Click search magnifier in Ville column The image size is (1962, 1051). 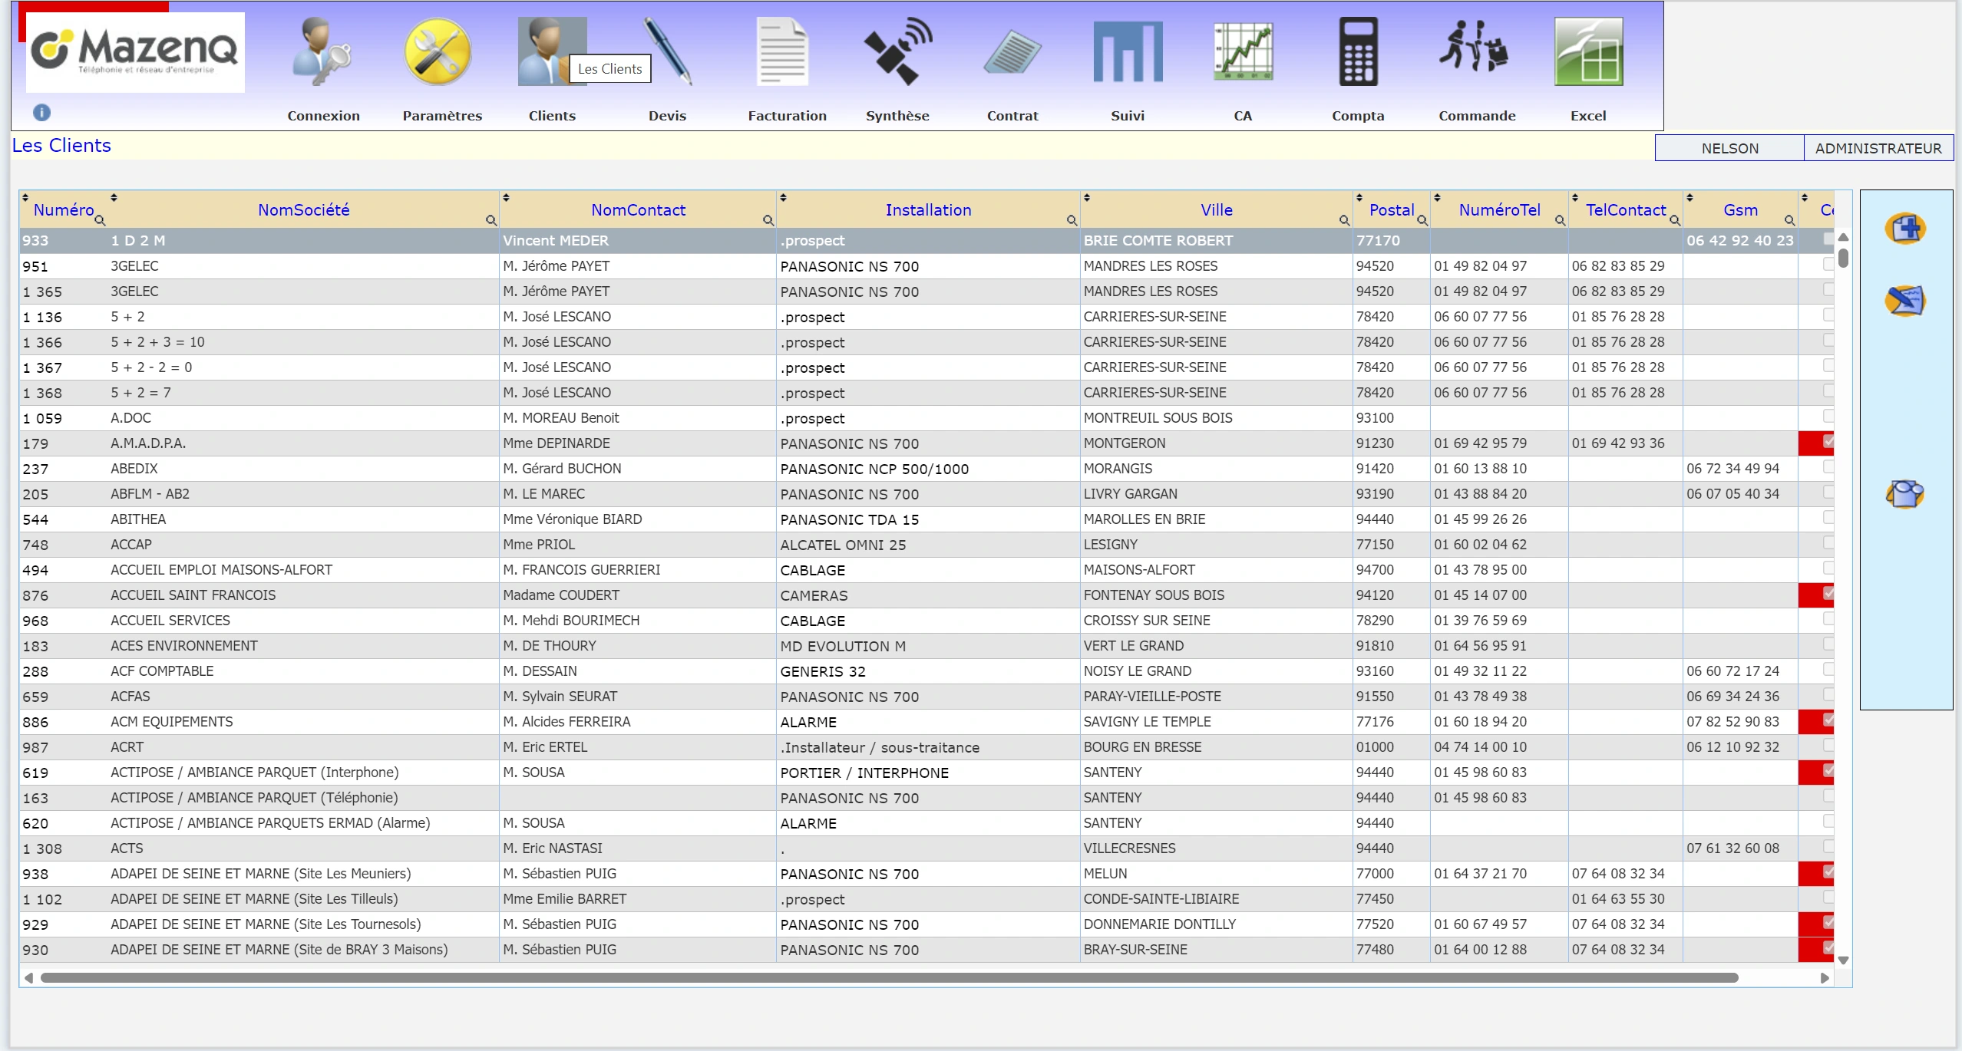coord(1344,220)
